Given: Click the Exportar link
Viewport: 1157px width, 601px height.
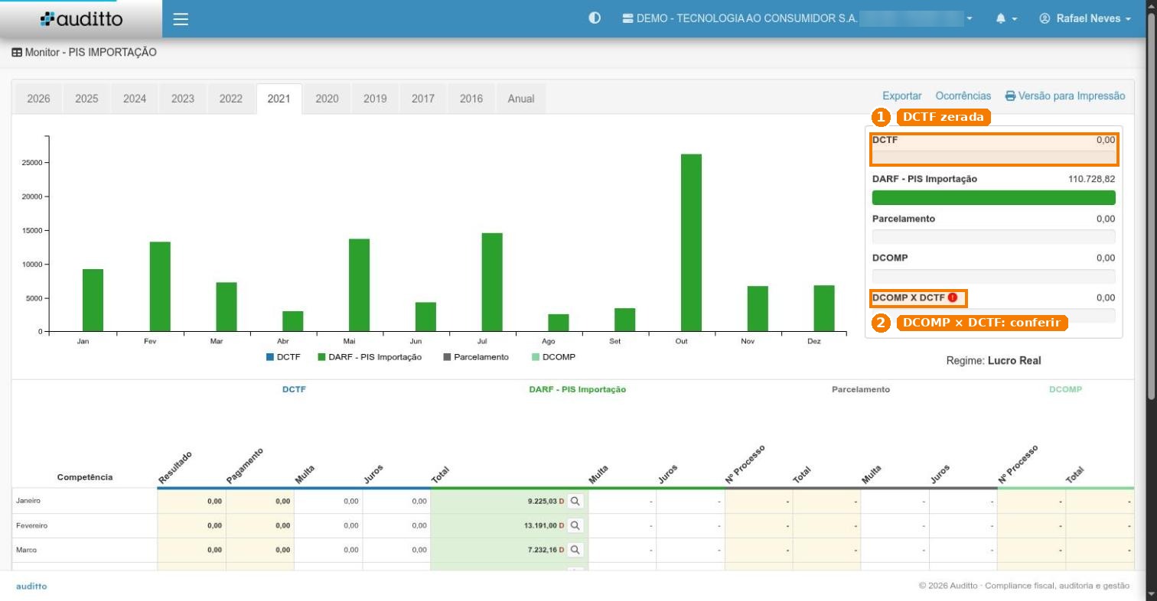Looking at the screenshot, I should point(902,96).
